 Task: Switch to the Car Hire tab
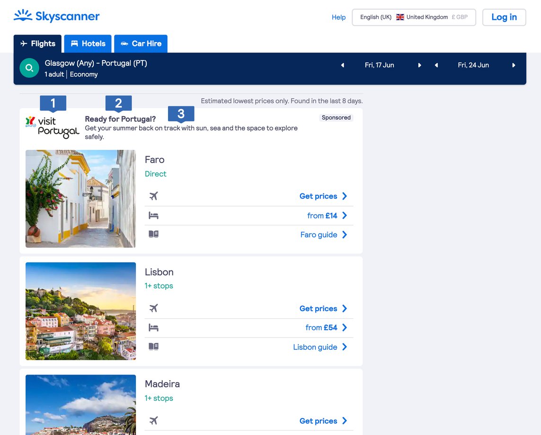tap(141, 44)
